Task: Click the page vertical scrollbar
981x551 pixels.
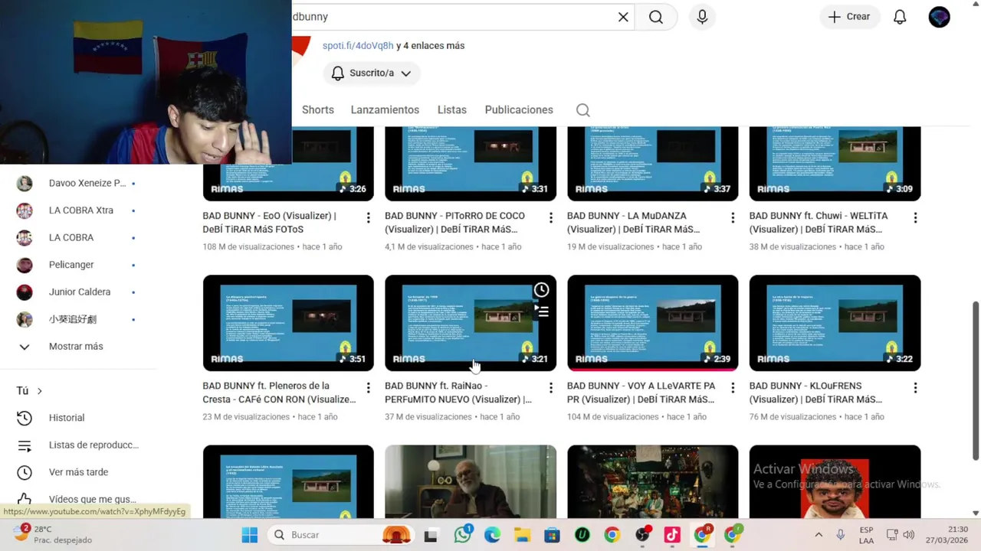Action: (976, 380)
